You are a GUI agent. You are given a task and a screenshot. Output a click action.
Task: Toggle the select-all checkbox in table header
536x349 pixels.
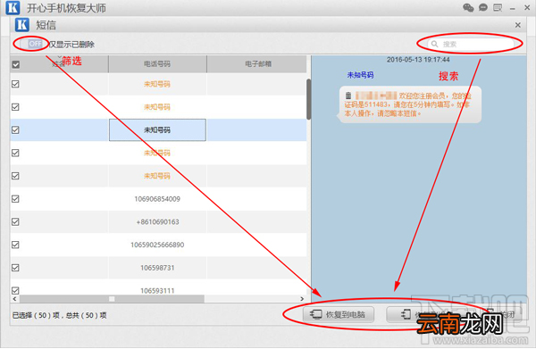point(16,64)
